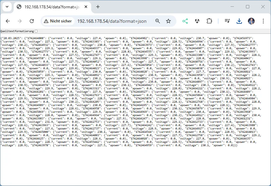Minimize the browser window
The height and width of the screenshot is (186, 271).
coord(232,7)
